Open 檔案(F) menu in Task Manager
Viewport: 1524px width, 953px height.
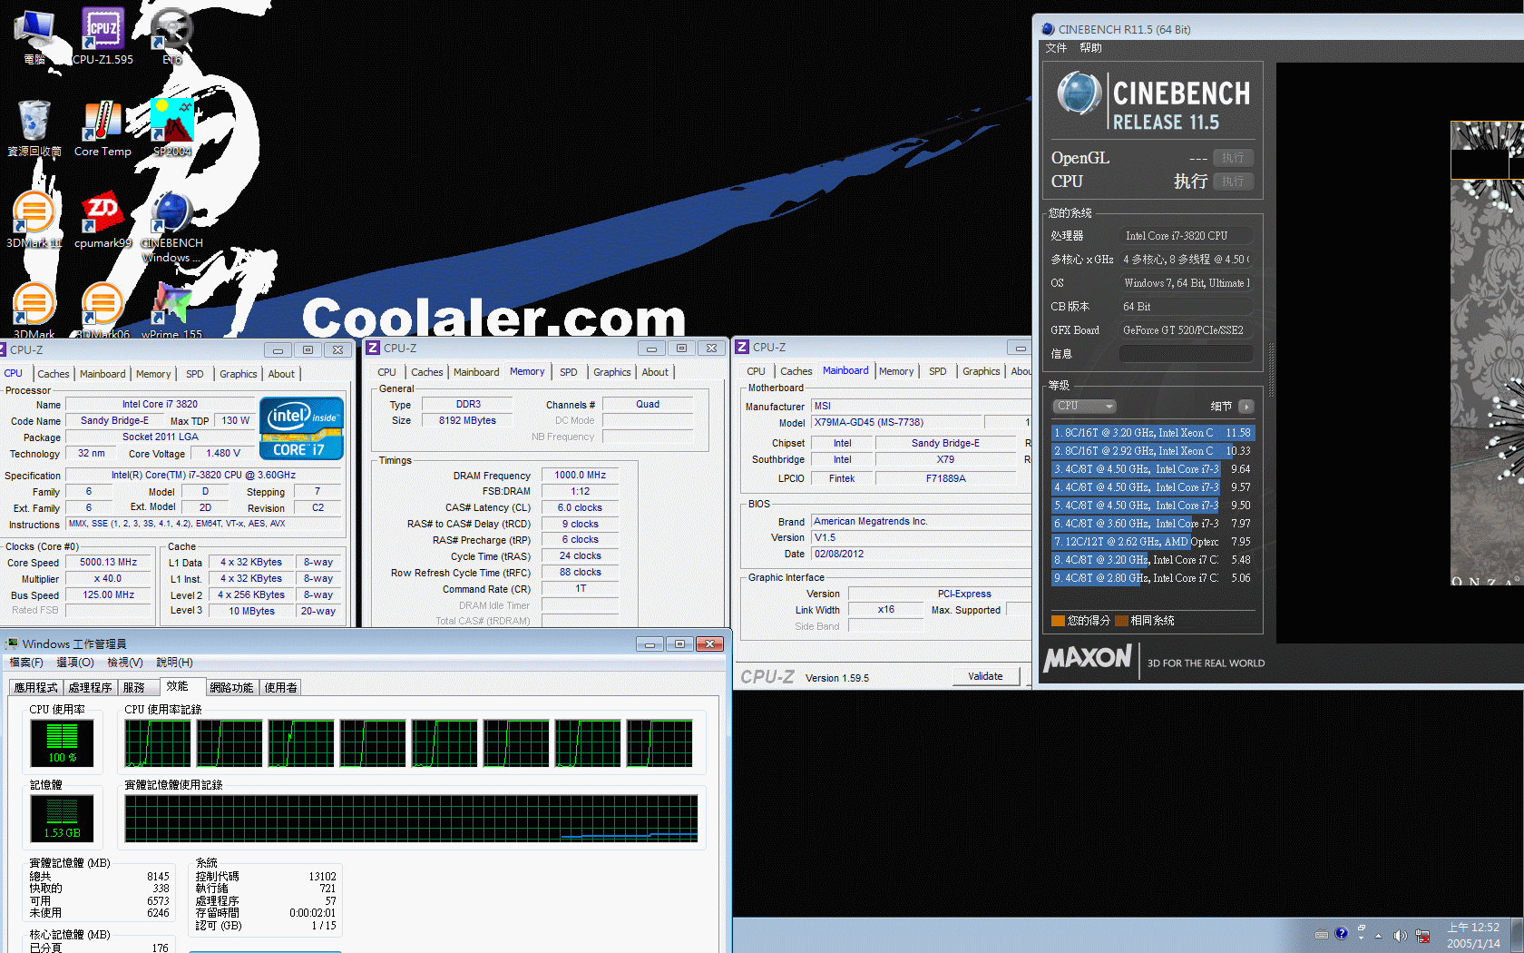26,663
